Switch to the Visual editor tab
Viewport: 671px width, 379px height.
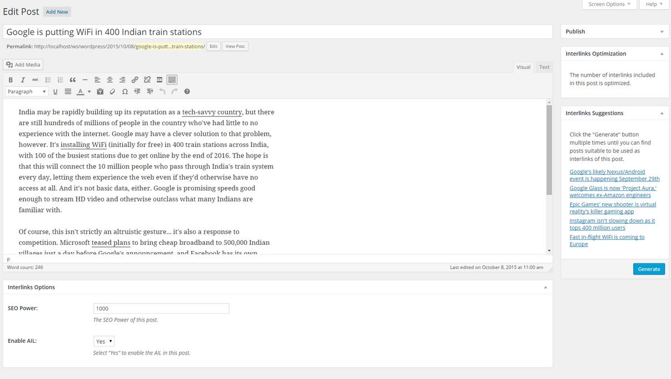tap(523, 67)
